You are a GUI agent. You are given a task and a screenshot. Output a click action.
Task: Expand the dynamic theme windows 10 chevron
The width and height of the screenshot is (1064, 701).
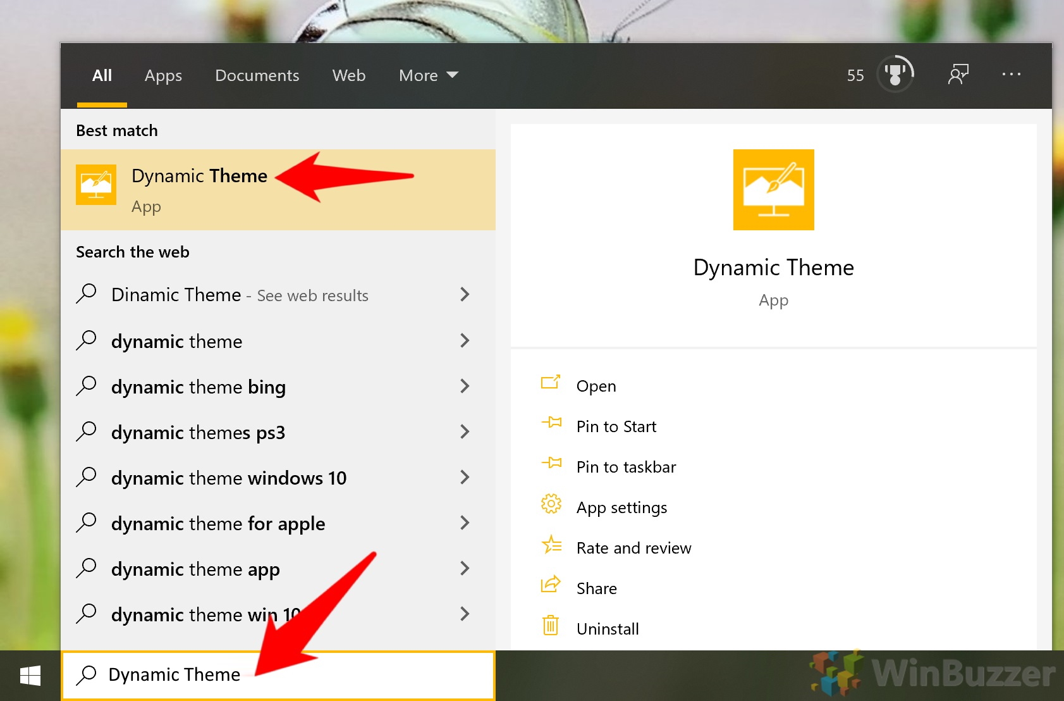click(x=465, y=477)
